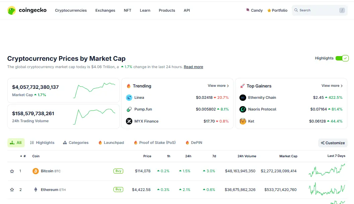Star Bitcoin as a favorite
This screenshot has width=354, height=204.
pyautogui.click(x=12, y=171)
